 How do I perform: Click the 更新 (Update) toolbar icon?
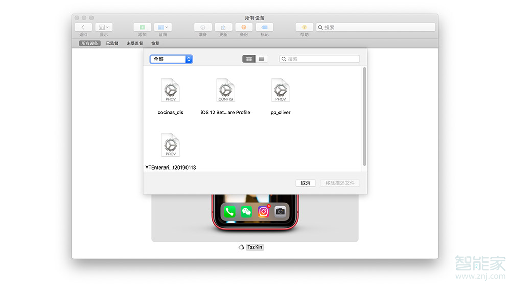[x=223, y=27]
